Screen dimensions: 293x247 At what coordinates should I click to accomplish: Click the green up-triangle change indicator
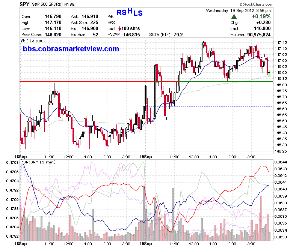point(234,16)
